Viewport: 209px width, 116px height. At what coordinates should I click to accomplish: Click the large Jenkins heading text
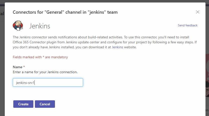40,26
